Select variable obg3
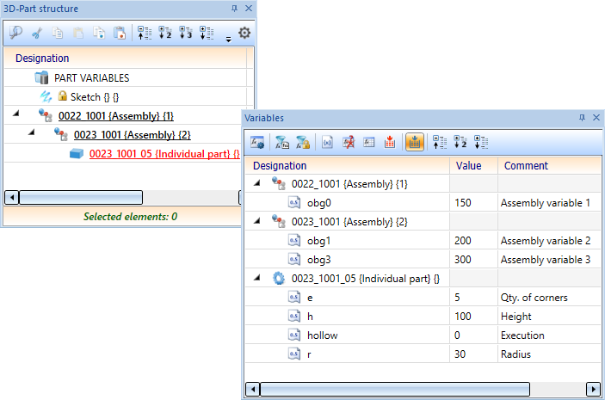The height and width of the screenshot is (400, 605). pos(318,260)
